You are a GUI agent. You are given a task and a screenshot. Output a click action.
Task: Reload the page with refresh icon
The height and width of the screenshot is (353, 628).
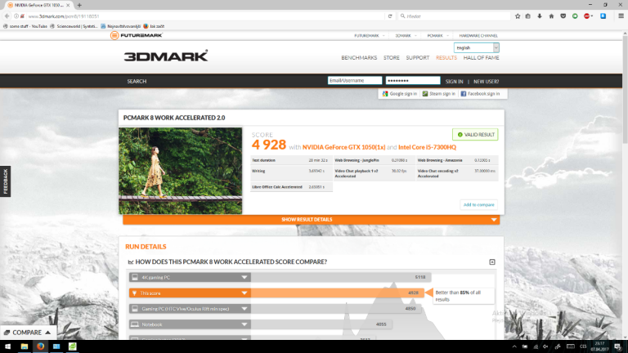pos(389,16)
